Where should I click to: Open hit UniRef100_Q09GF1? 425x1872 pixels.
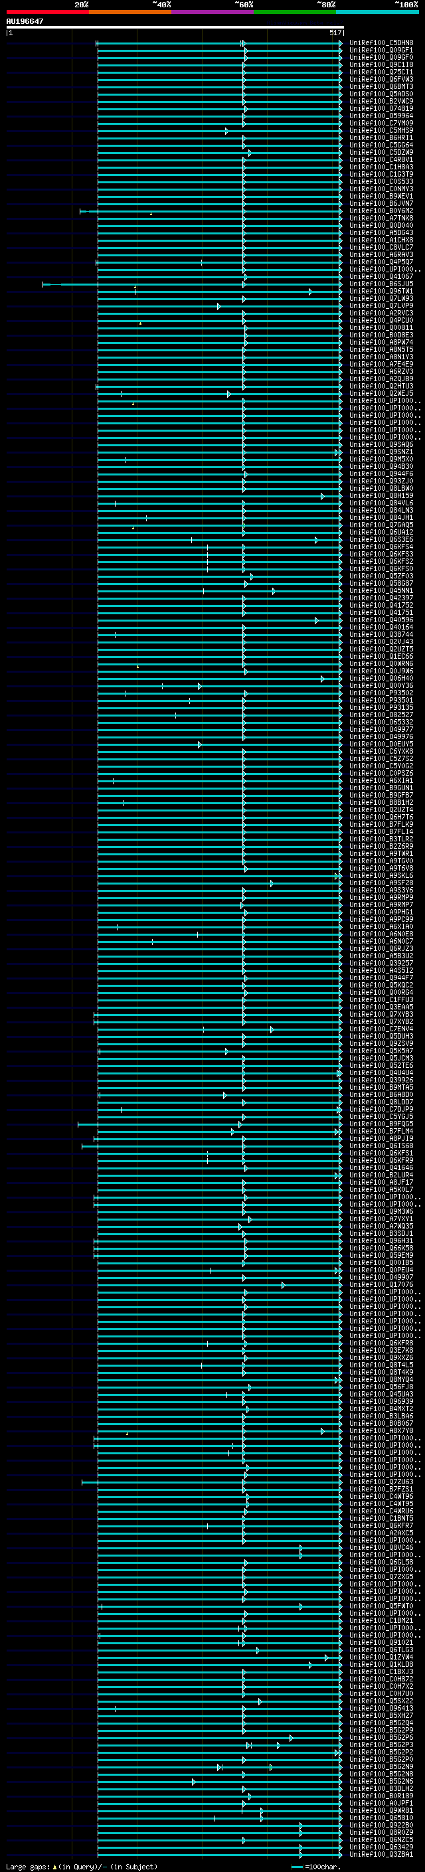[x=381, y=51]
